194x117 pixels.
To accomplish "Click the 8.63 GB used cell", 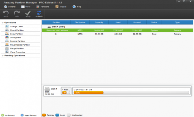I will click(118, 34).
